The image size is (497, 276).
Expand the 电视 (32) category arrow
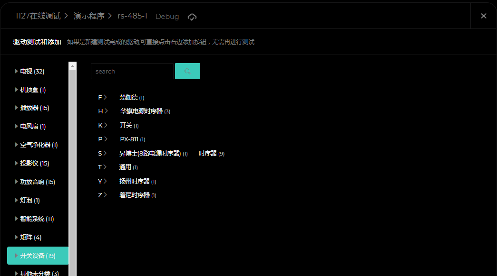[x=17, y=71]
